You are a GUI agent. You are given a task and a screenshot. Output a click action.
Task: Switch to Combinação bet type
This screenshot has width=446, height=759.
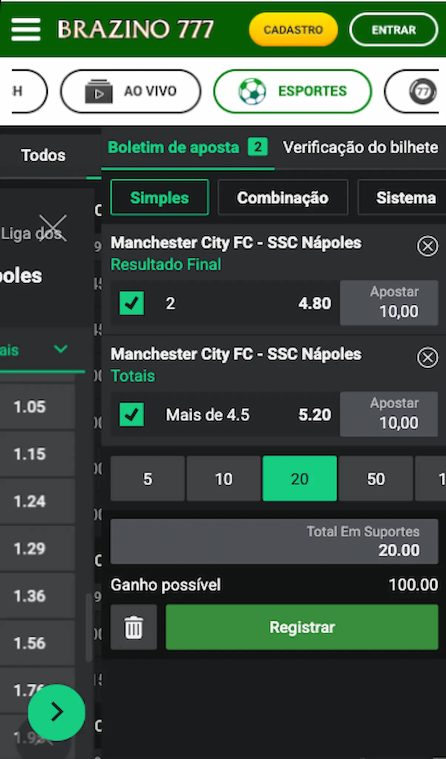pos(283,198)
